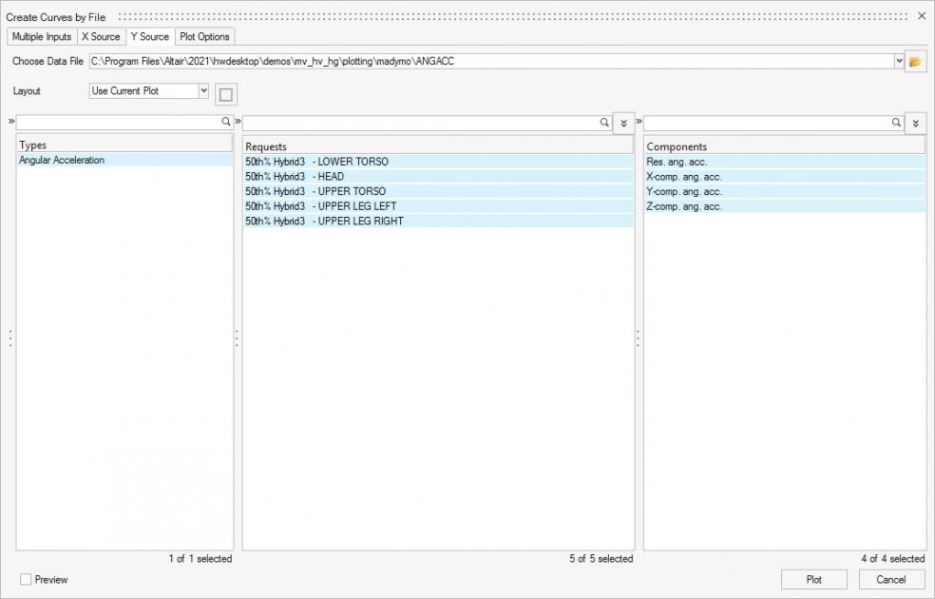Viewport: 935px width, 599px height.
Task: Select Y-comp. ang. acc. component
Action: pos(683,191)
